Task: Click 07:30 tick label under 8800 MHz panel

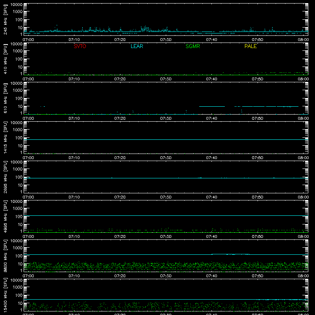Action: coord(166,276)
